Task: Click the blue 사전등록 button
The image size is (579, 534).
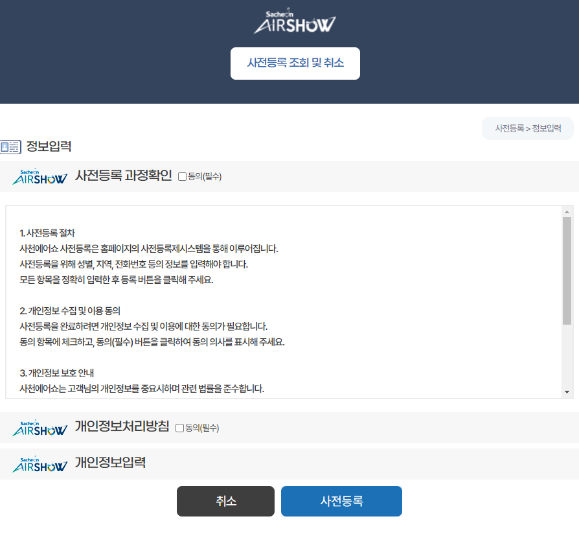Action: [341, 501]
